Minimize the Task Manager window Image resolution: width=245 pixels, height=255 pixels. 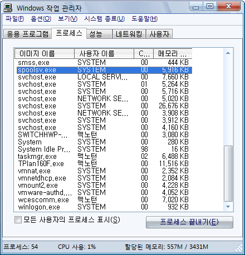pyautogui.click(x=195, y=7)
